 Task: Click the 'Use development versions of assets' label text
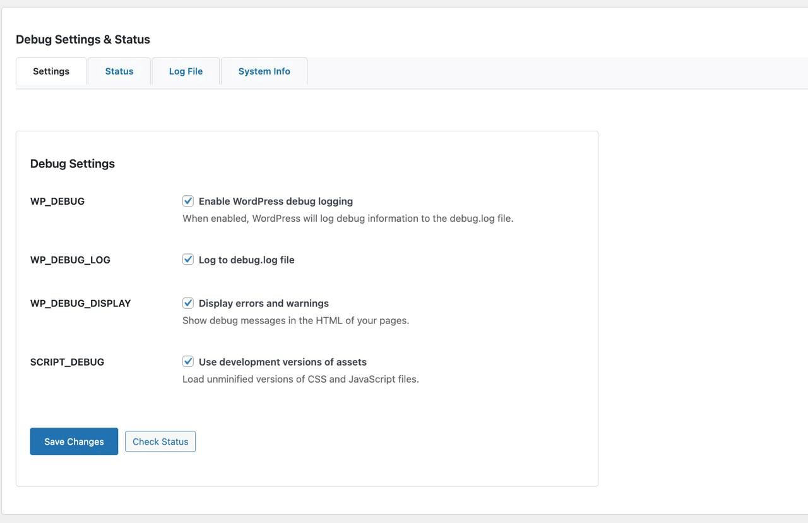tap(283, 363)
